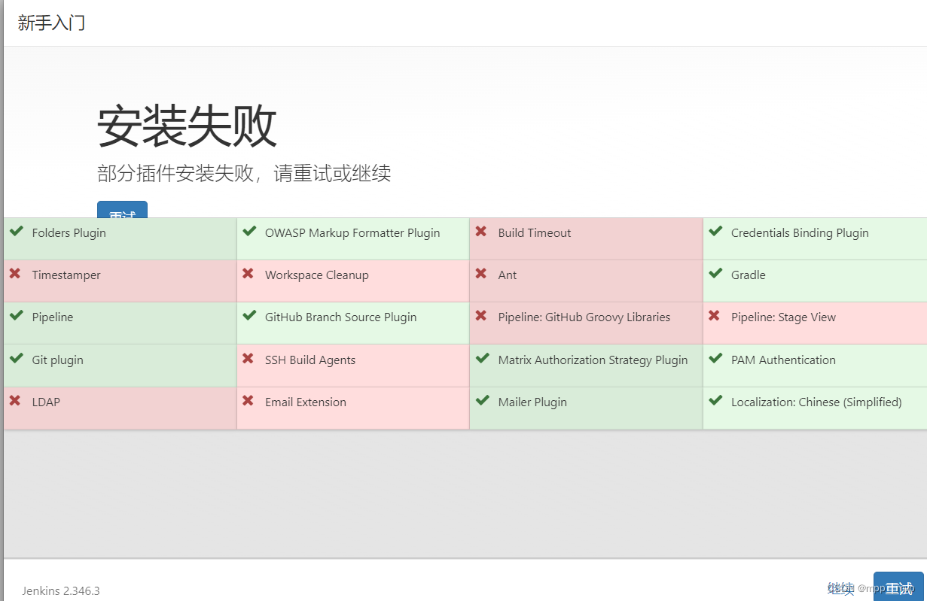The height and width of the screenshot is (601, 927).
Task: Click the check icon for OWASP Markup Formatter Plugin
Action: [x=249, y=232]
